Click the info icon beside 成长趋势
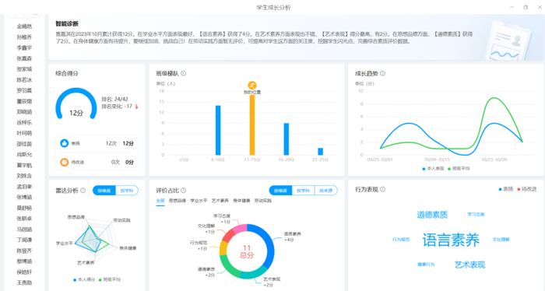 (383, 73)
